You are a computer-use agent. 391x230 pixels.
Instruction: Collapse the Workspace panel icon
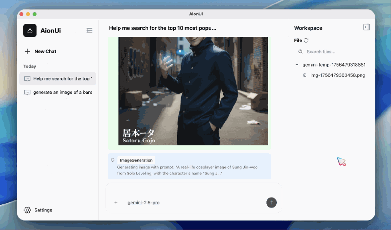[367, 27]
